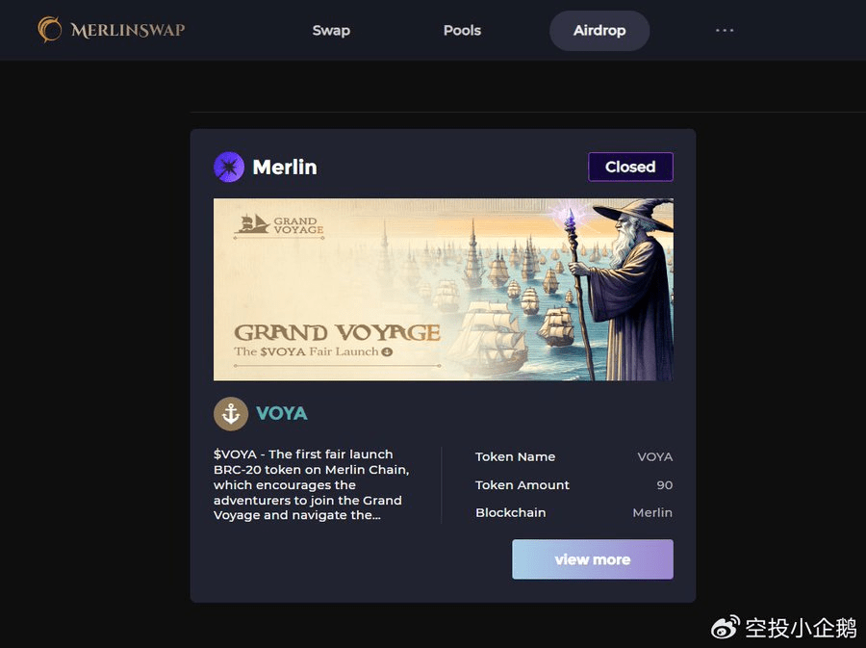Screen dimensions: 866x648
Task: Click the Token Amount value 90
Action: coord(664,485)
